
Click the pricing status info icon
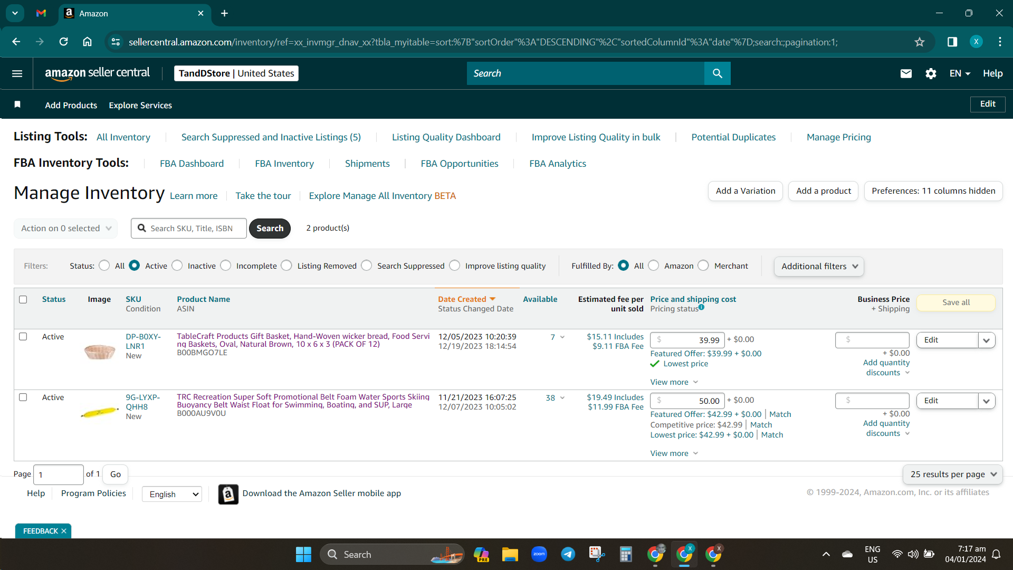pos(701,307)
